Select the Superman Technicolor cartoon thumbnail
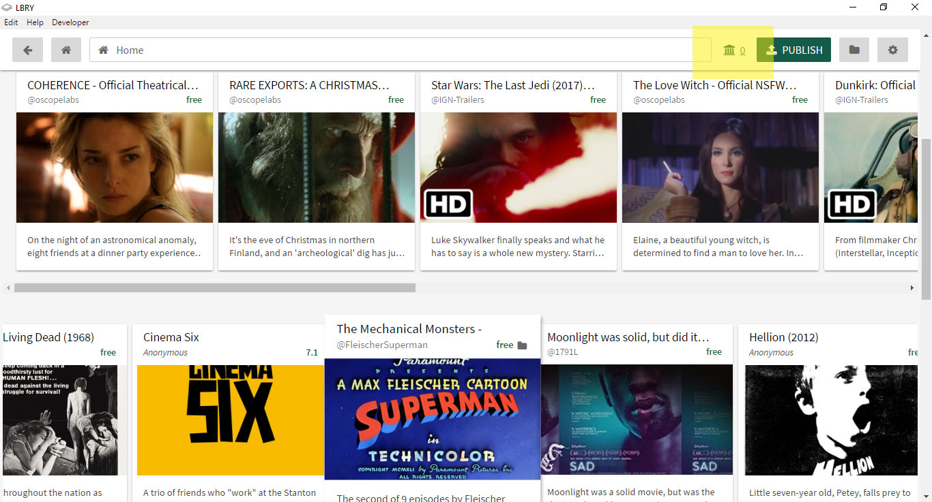This screenshot has height=502, width=932. 433,419
